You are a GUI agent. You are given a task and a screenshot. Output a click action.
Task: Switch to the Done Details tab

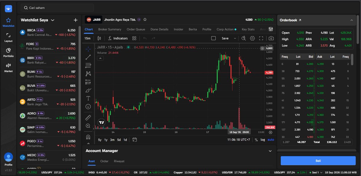coord(159,29)
